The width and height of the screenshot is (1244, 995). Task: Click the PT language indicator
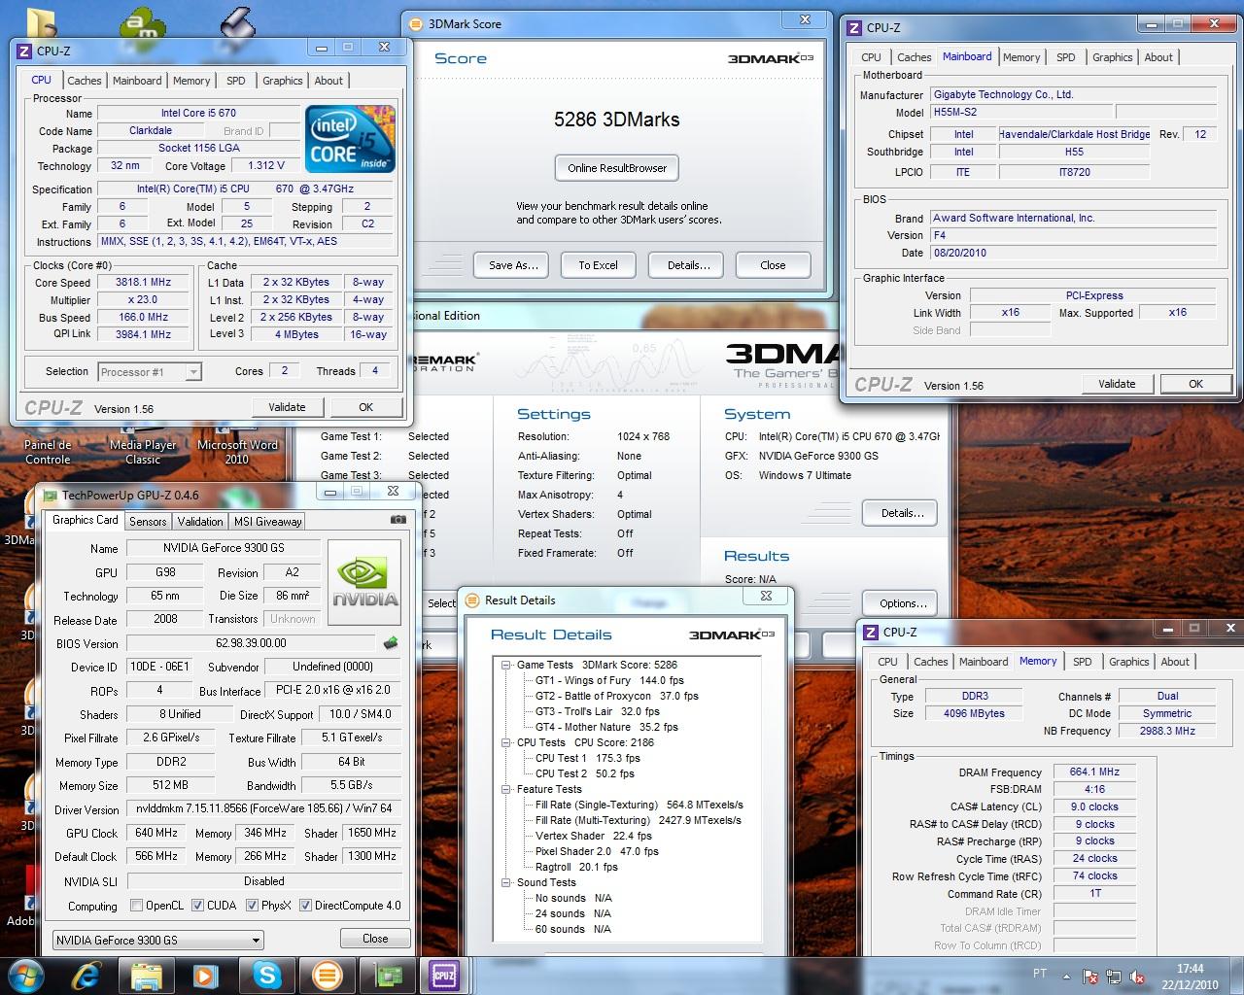1040,974
